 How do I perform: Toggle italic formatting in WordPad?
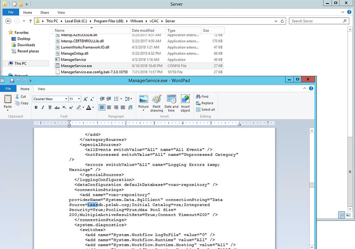(x=43, y=108)
